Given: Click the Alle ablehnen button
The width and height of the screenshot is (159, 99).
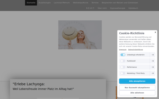Looking at the screenshot, I should point(137,93).
